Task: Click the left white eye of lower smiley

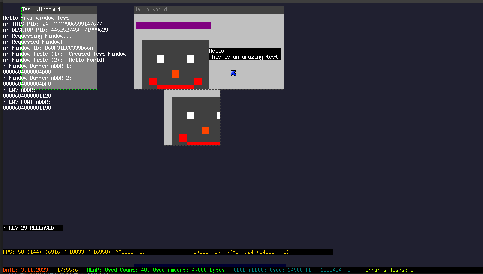Action: (190, 115)
